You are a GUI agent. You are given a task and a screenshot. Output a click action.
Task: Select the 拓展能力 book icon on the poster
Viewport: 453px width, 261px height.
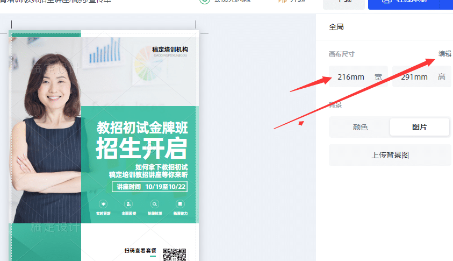180,204
